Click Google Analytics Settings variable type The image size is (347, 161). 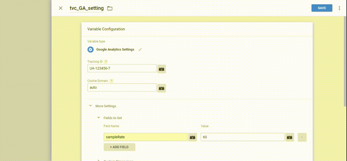point(115,50)
